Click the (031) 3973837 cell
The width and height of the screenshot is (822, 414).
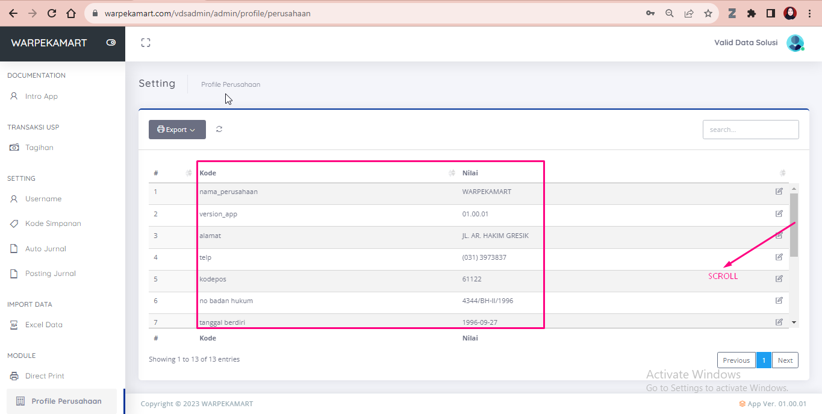click(484, 257)
